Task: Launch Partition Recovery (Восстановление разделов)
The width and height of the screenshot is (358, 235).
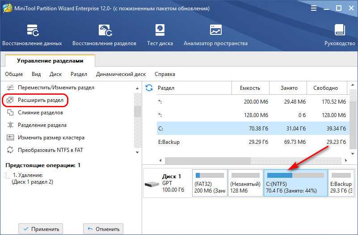Action: (x=105, y=35)
